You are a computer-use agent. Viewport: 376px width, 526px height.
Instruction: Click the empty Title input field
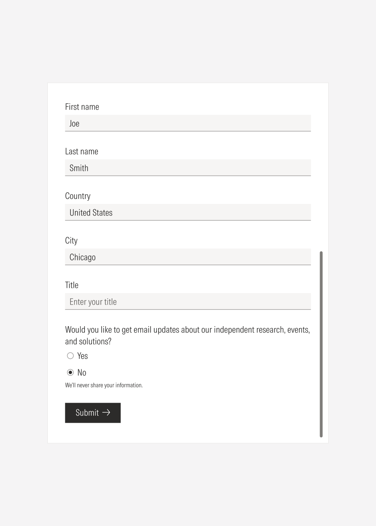[188, 301]
